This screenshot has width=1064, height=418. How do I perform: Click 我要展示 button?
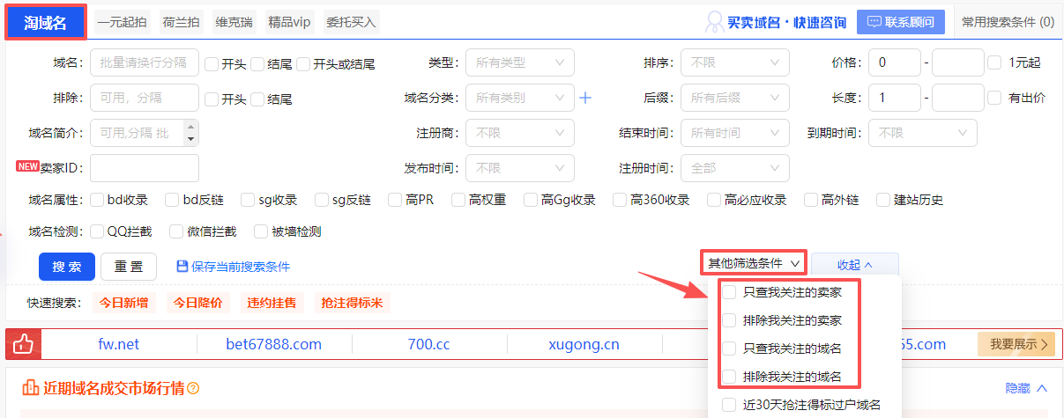(x=1016, y=344)
